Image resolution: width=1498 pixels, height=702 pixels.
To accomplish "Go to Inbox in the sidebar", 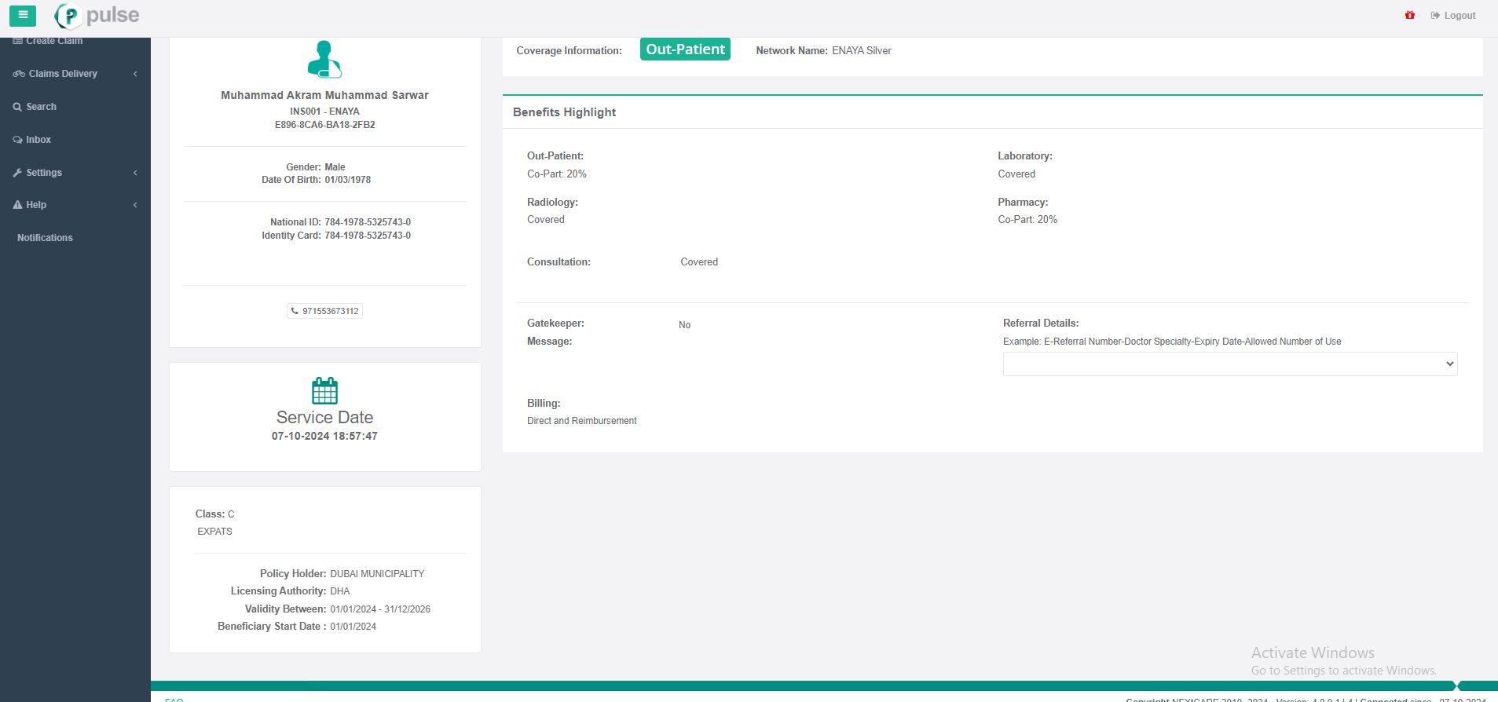I will 38,140.
